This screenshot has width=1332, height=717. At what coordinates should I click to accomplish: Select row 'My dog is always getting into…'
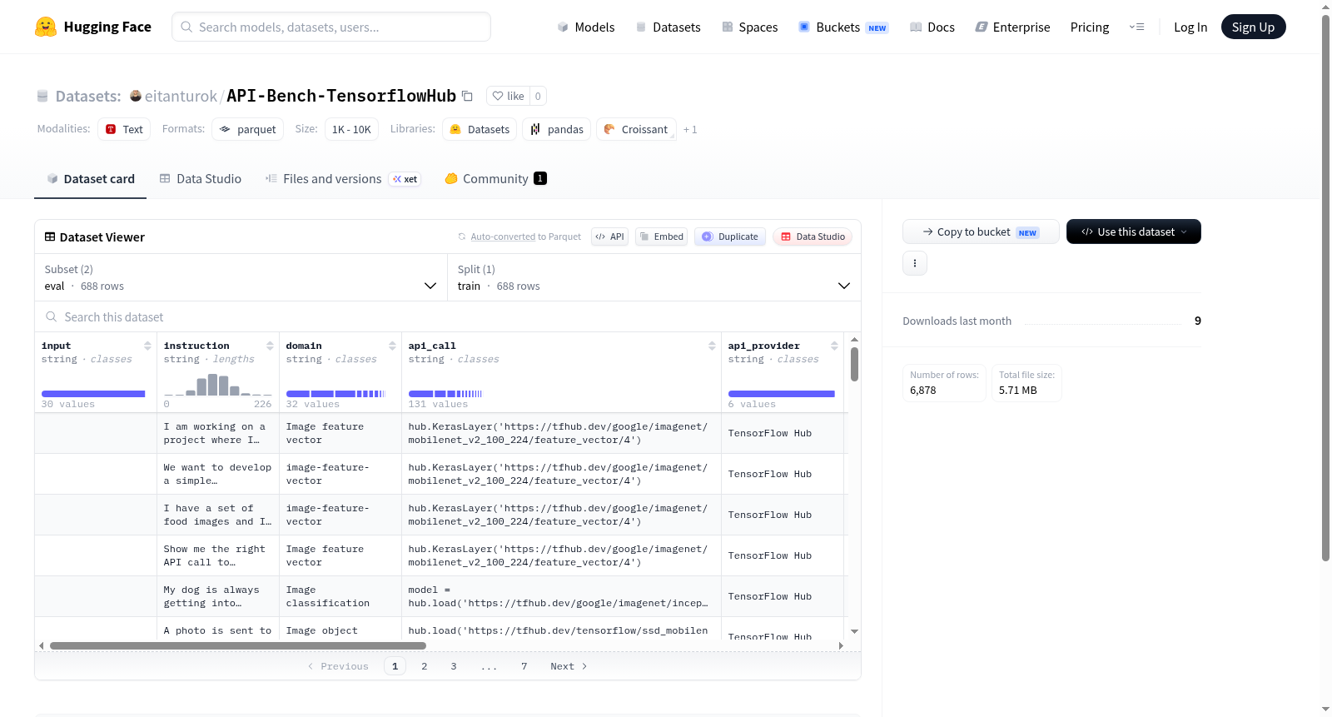[x=441, y=596]
